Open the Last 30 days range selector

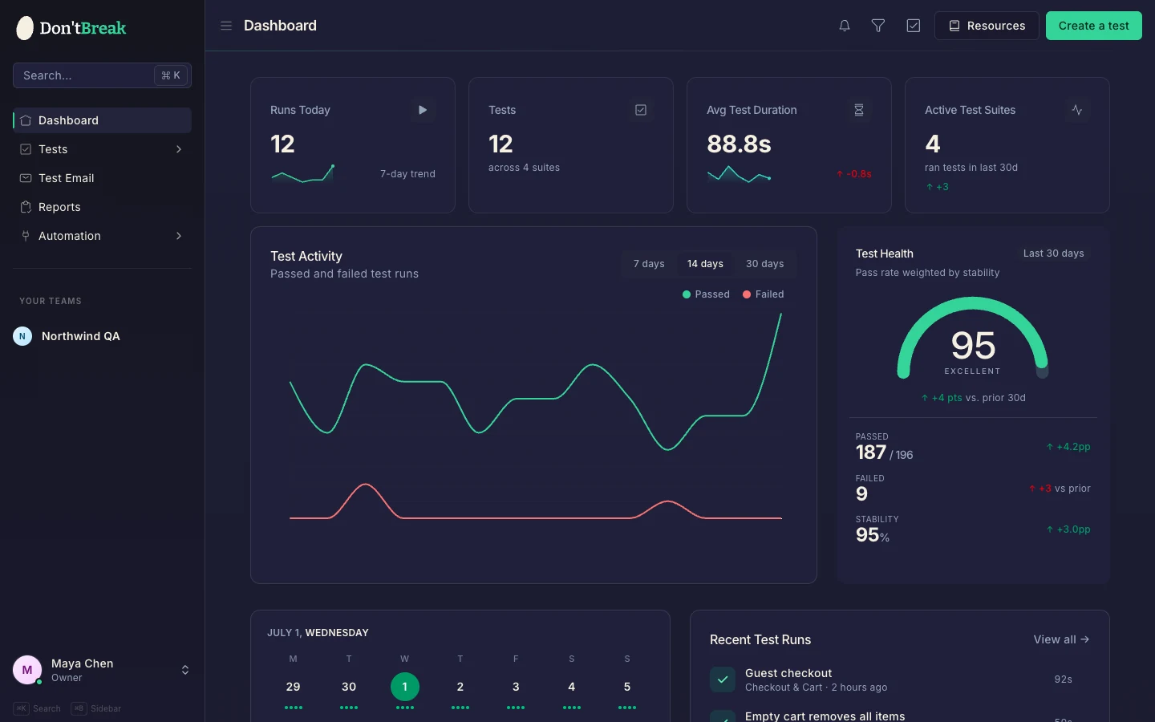pyautogui.click(x=1053, y=254)
